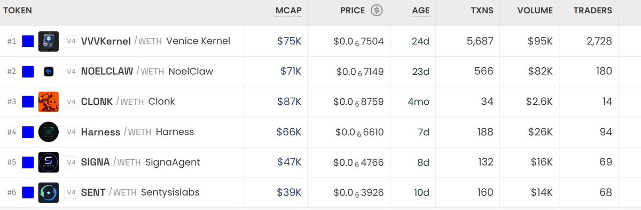Click the SENT token logo icon
The height and width of the screenshot is (210, 641).
(49, 192)
